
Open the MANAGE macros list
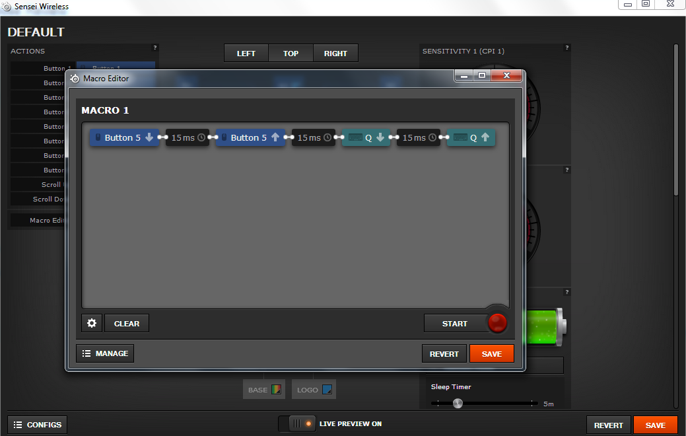tap(105, 353)
